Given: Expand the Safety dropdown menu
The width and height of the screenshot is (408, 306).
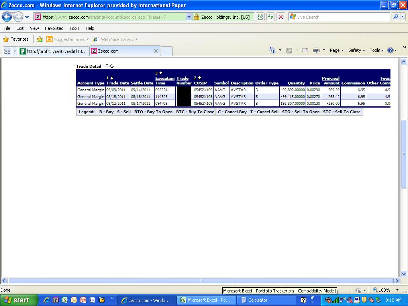Looking at the screenshot, I should tap(356, 50).
